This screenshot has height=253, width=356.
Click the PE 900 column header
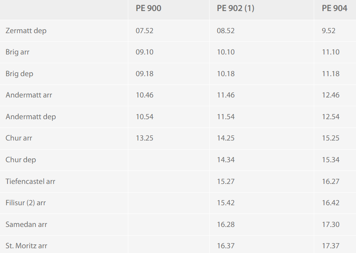pyautogui.click(x=148, y=8)
